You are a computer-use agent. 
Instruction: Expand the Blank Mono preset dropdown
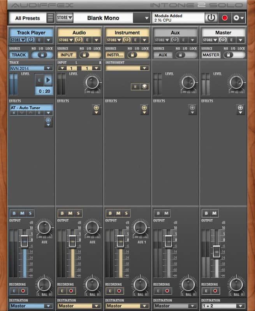click(x=141, y=18)
